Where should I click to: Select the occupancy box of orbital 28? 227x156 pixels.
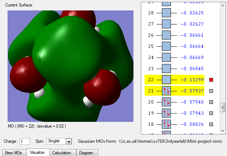click(x=166, y=13)
